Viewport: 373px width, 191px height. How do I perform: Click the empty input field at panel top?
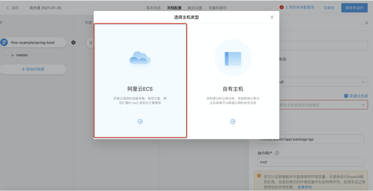tap(324, 46)
